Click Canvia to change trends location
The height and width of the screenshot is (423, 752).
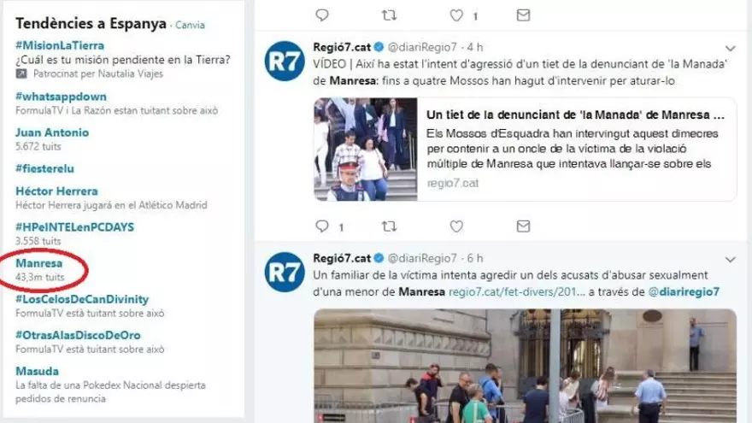(190, 25)
